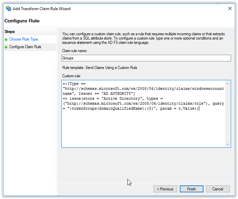Open the Choose Rule Type step
The height and width of the screenshot is (199, 238).
[24, 39]
